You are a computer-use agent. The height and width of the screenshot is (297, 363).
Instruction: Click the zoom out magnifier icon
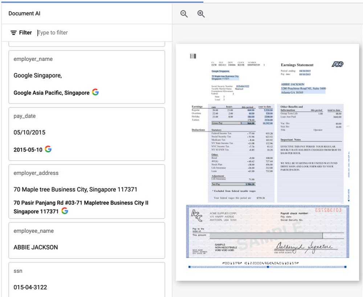coord(184,14)
